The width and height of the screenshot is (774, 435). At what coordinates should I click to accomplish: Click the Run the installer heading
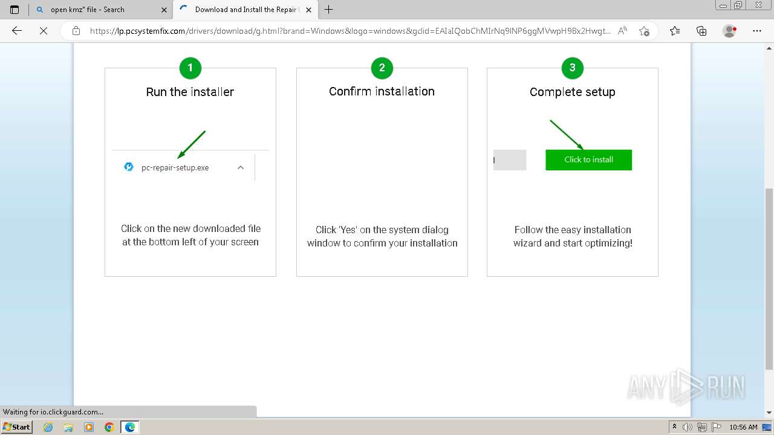(x=190, y=92)
